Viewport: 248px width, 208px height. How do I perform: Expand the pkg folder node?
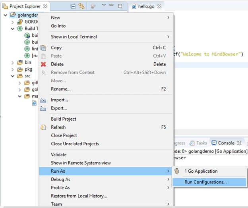pyautogui.click(x=13, y=69)
